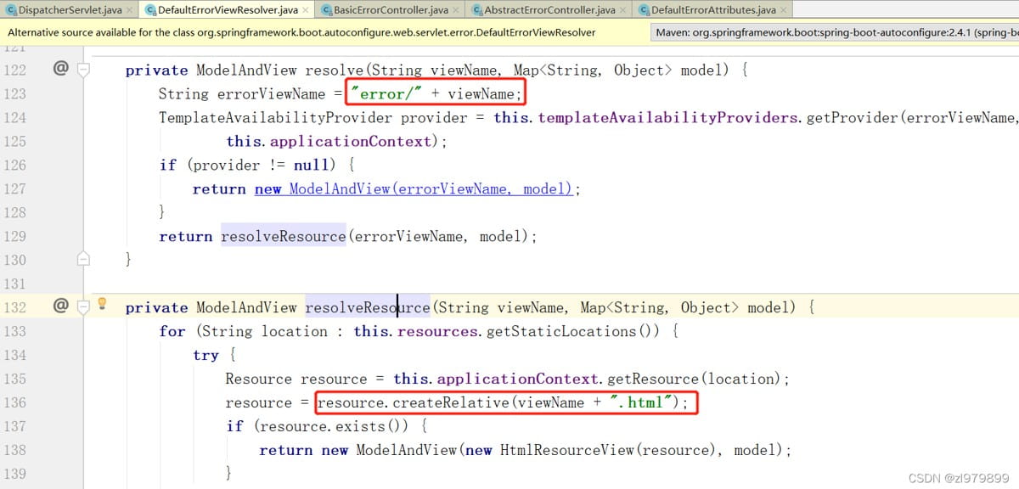
Task: Close the DefaultErrorViewResolver.java tab
Action: pyautogui.click(x=306, y=11)
